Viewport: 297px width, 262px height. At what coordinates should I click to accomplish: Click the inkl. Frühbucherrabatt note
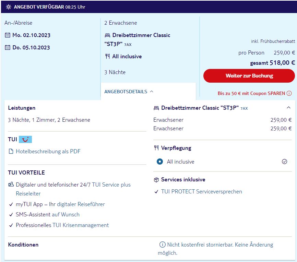(x=273, y=41)
